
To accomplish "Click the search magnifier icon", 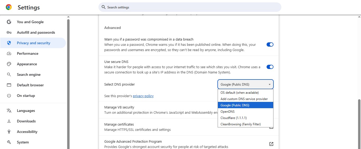I will tap(103, 7).
